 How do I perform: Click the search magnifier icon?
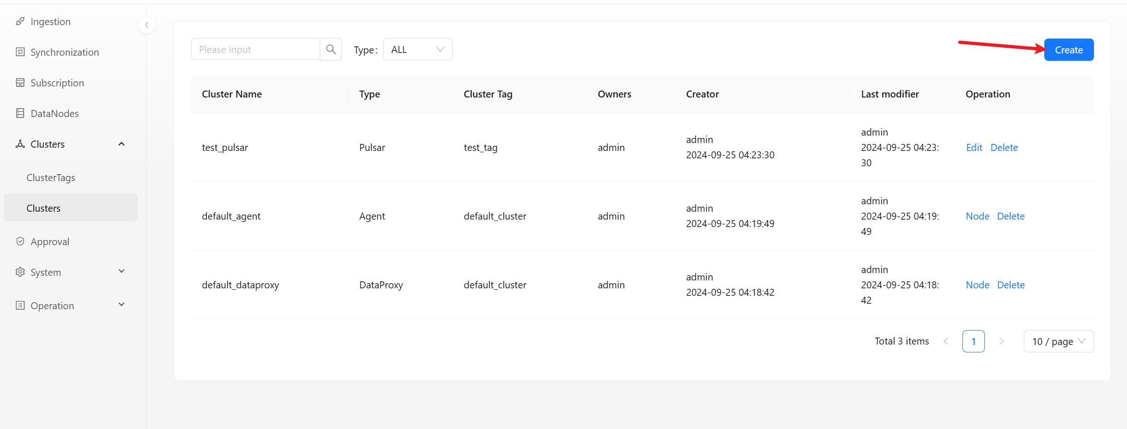pyautogui.click(x=331, y=49)
